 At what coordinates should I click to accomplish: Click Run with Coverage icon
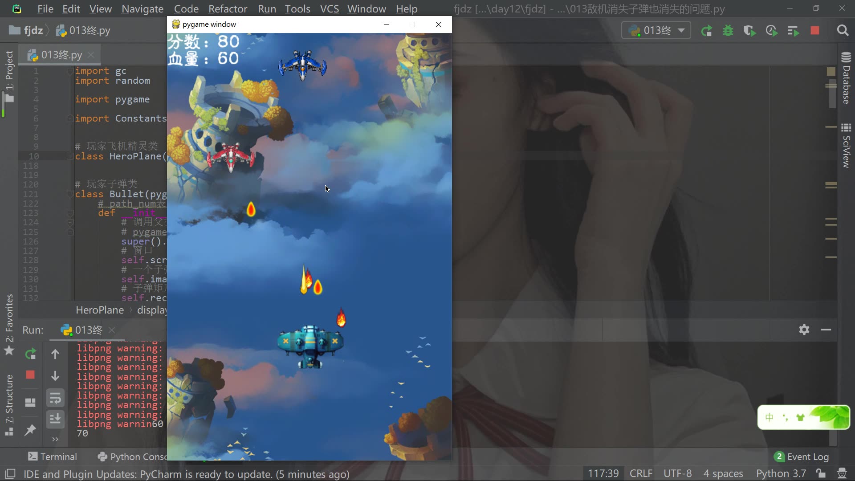(x=749, y=31)
